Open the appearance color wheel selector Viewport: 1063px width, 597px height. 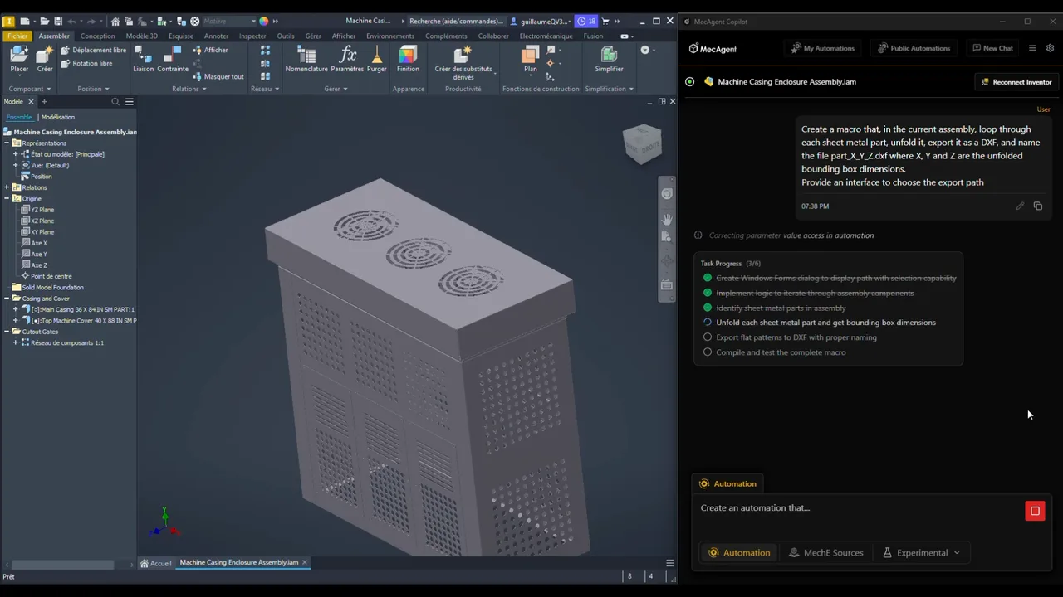click(x=264, y=21)
